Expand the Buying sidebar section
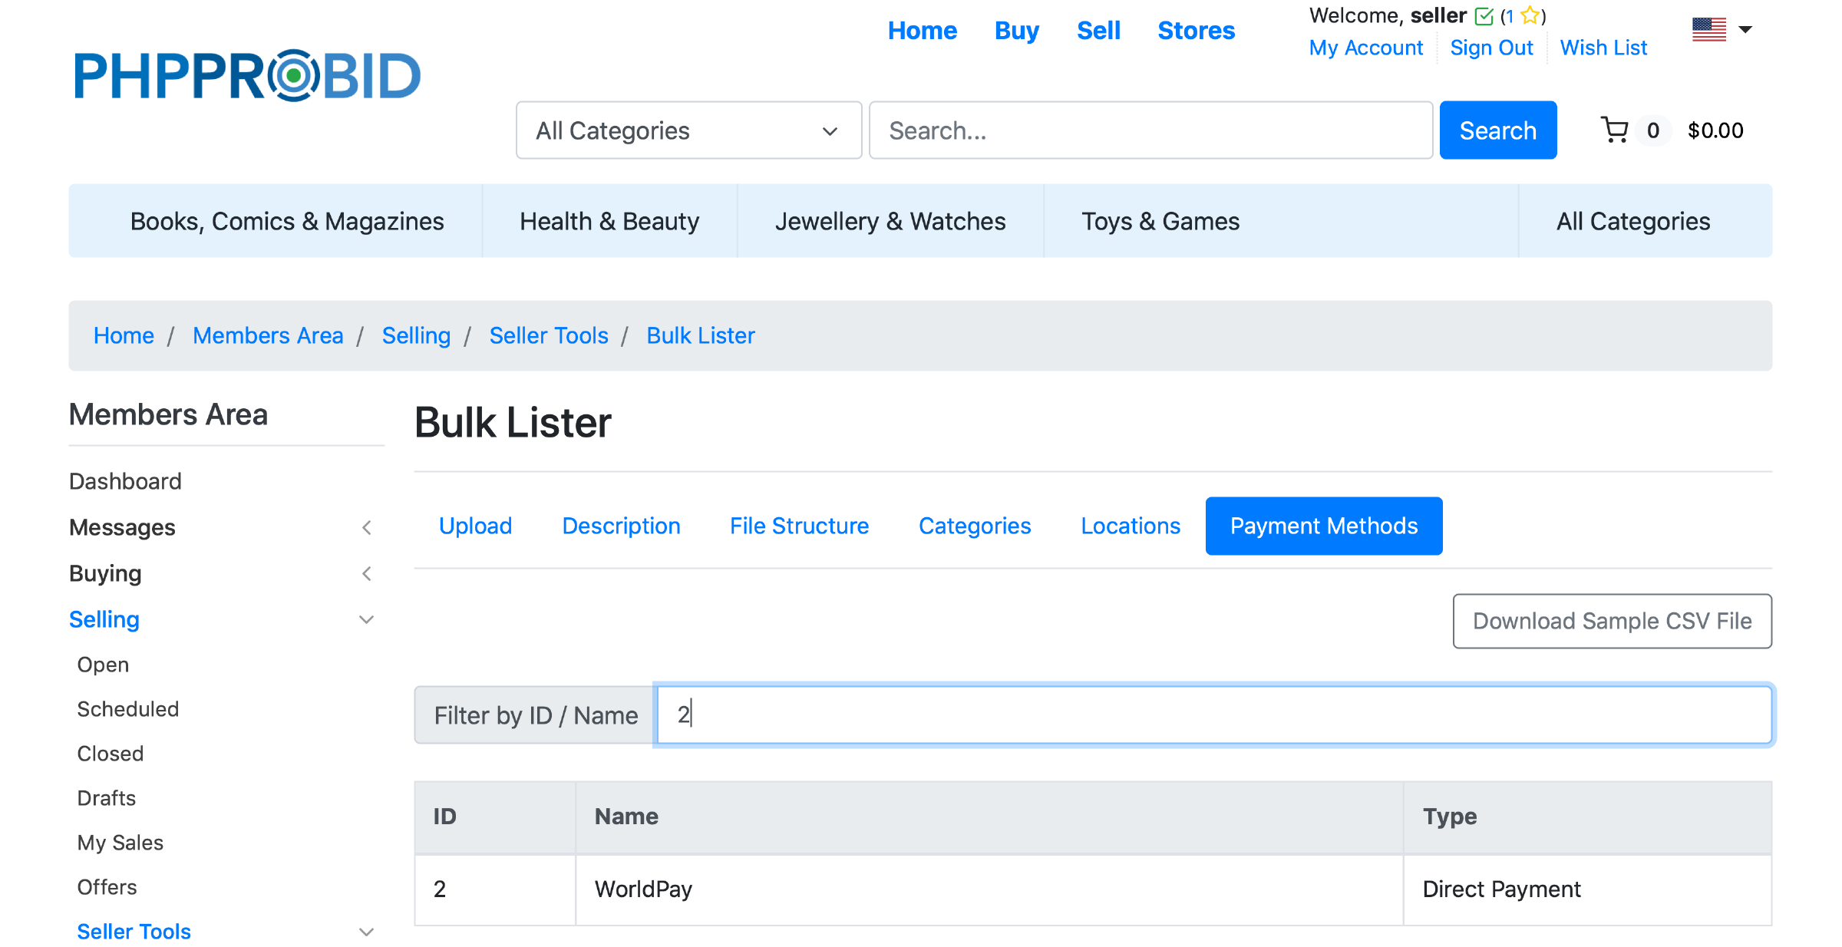This screenshot has width=1842, height=947. coord(367,573)
